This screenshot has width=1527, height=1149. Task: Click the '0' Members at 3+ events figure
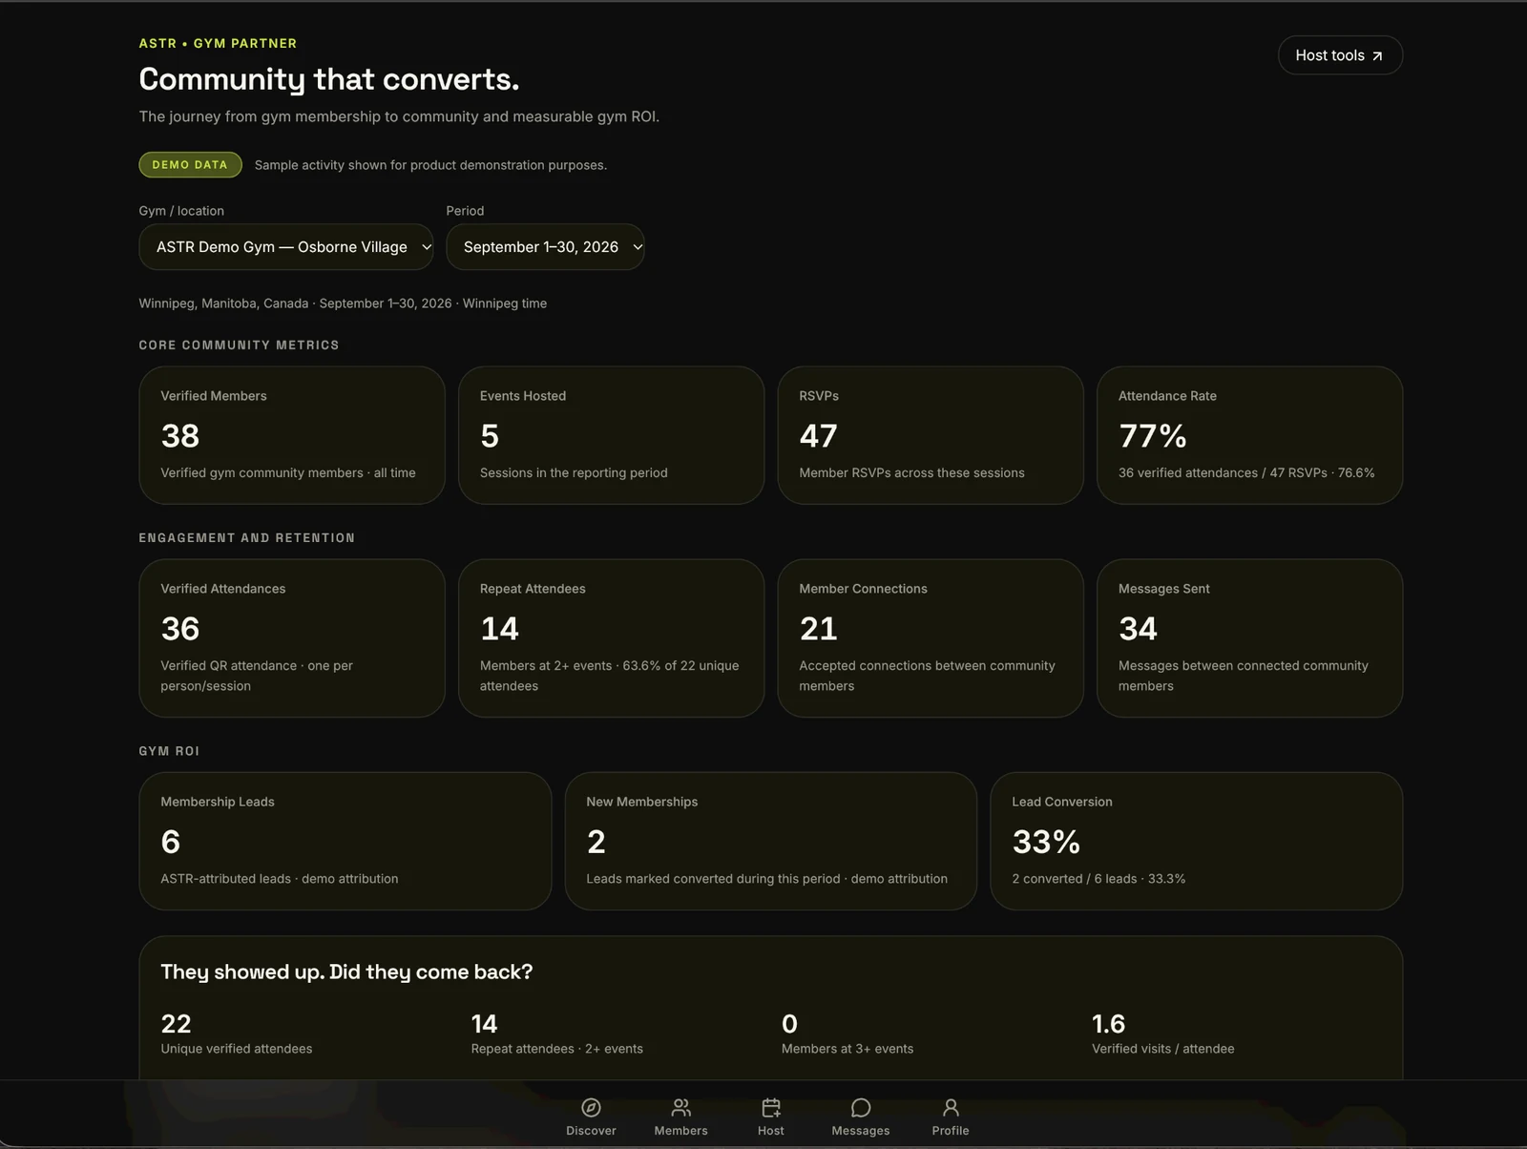789,1024
